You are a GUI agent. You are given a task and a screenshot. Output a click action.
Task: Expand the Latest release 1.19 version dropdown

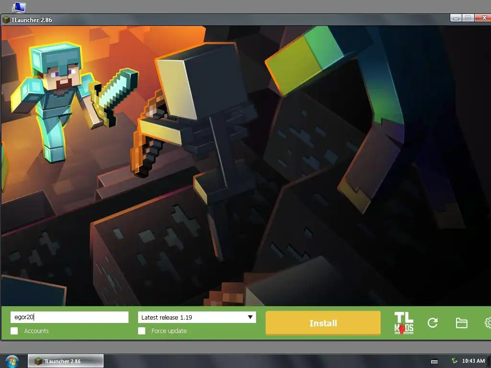pyautogui.click(x=197, y=317)
